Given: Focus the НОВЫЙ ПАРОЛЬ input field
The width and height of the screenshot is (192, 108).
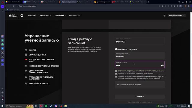Looking at the screenshot, I should pos(140,64).
